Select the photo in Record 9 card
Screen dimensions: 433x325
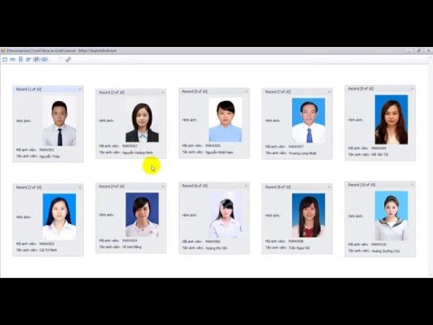[392, 120]
